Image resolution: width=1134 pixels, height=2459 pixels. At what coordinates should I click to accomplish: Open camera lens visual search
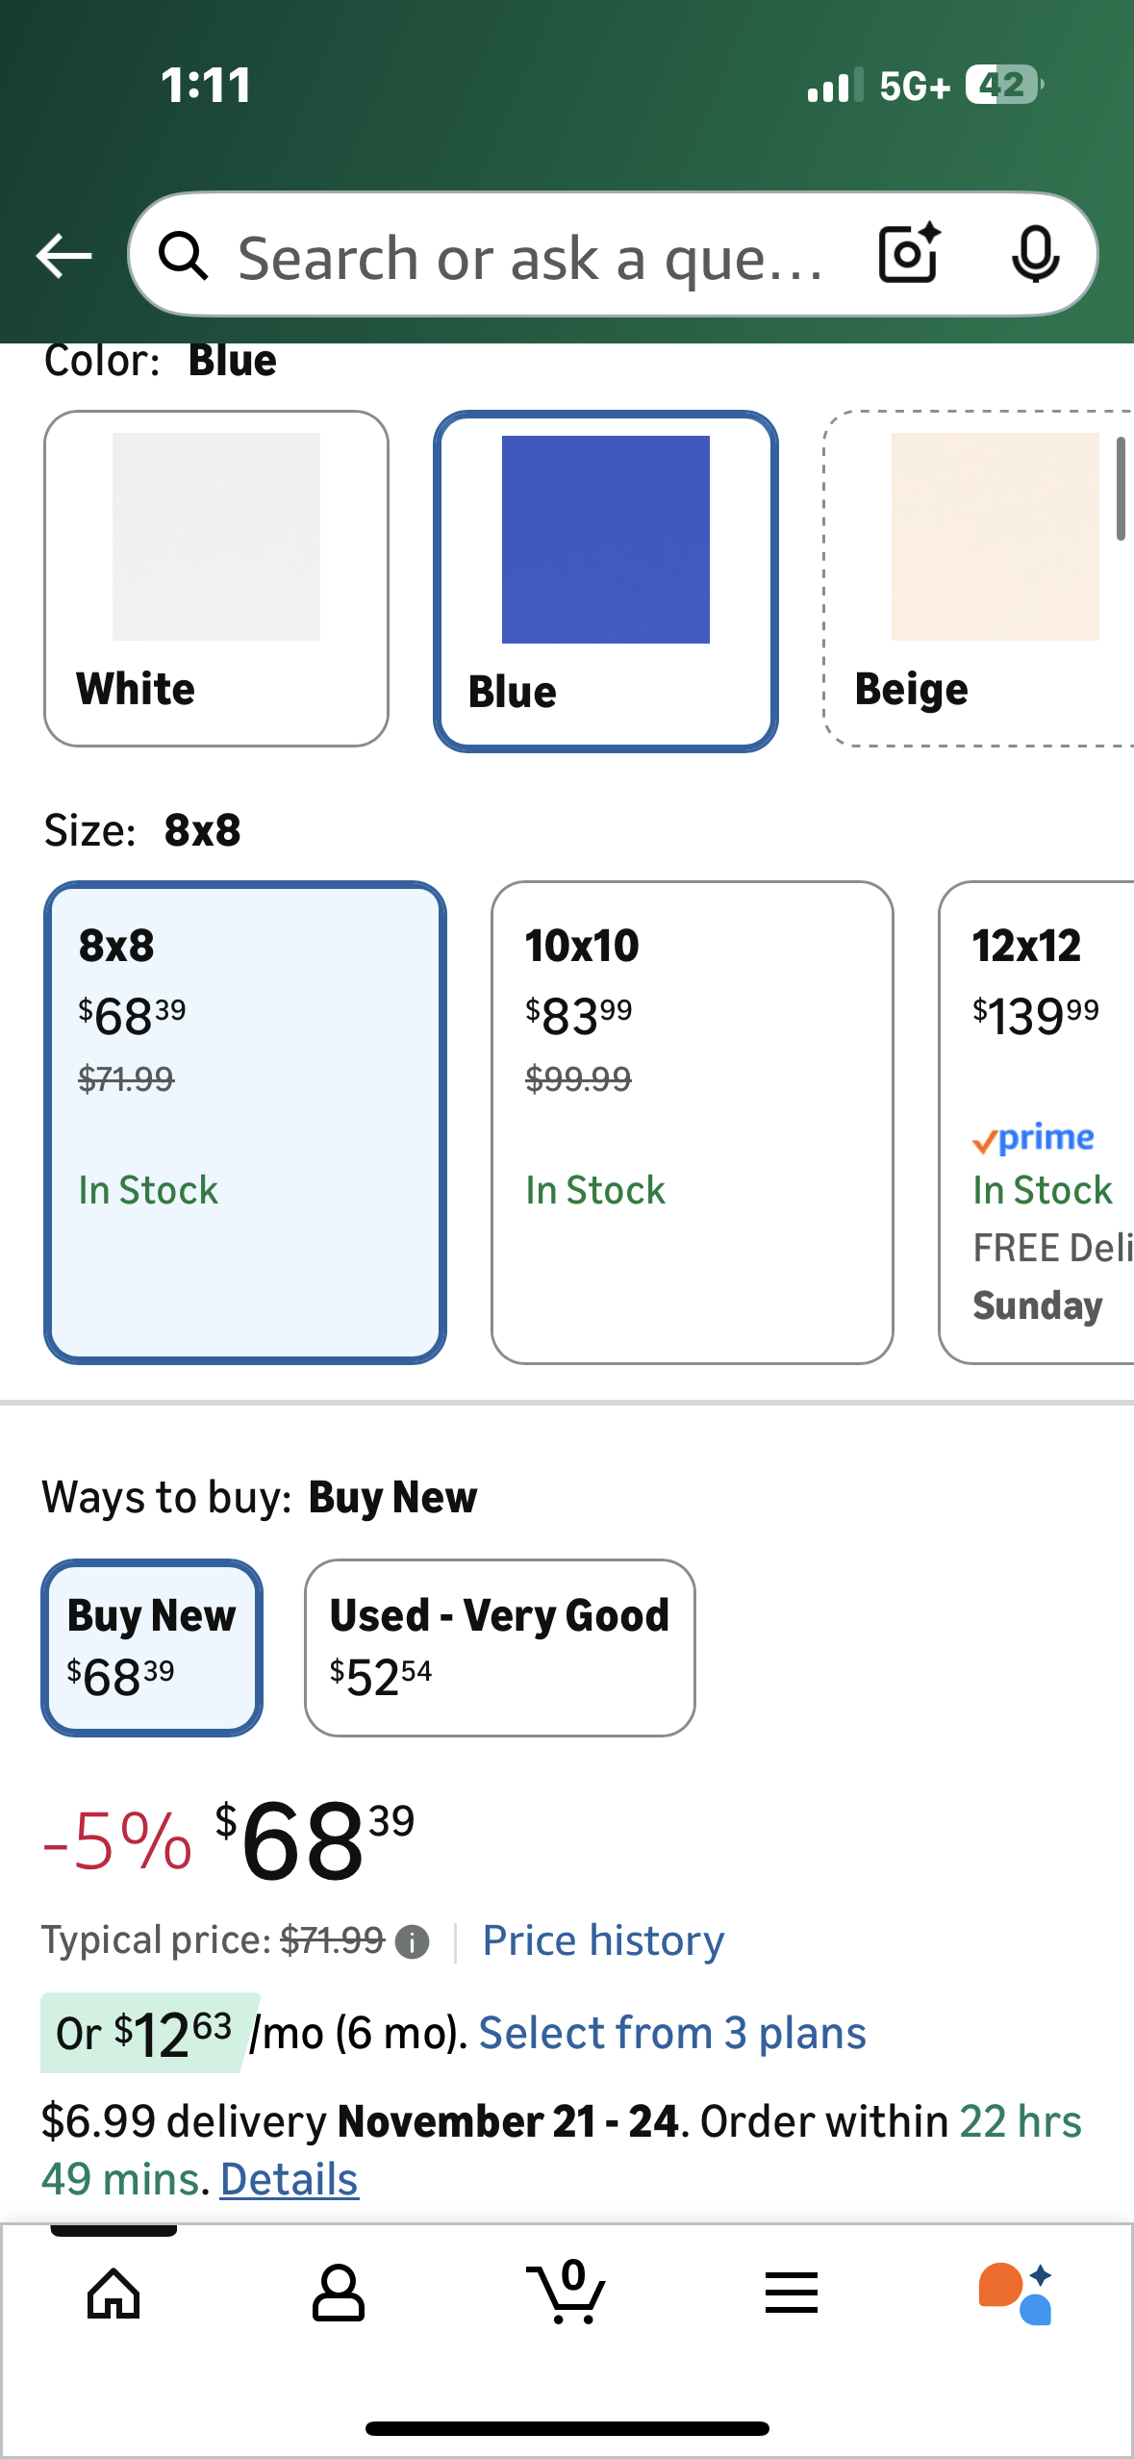pyautogui.click(x=908, y=254)
